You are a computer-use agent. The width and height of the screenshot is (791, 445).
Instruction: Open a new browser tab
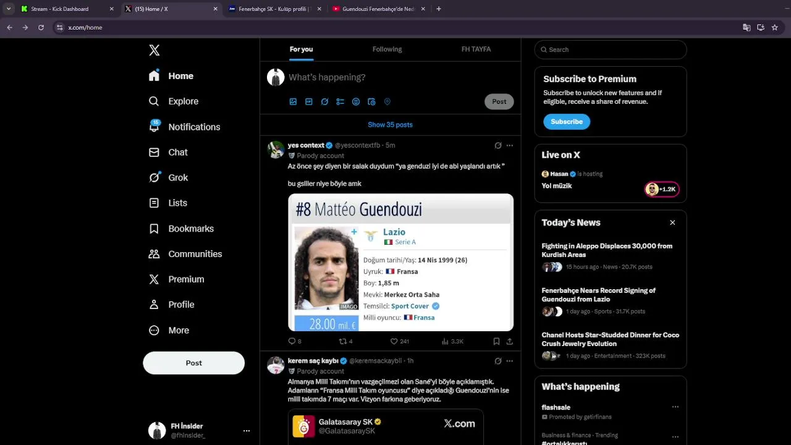pos(439,9)
